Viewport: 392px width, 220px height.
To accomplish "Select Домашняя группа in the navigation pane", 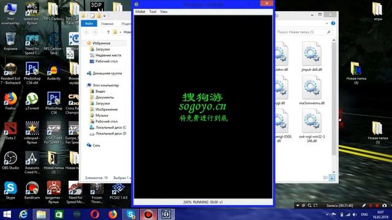I will click(107, 73).
